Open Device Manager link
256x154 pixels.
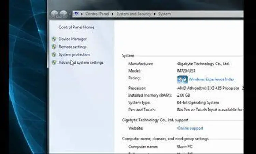click(73, 39)
